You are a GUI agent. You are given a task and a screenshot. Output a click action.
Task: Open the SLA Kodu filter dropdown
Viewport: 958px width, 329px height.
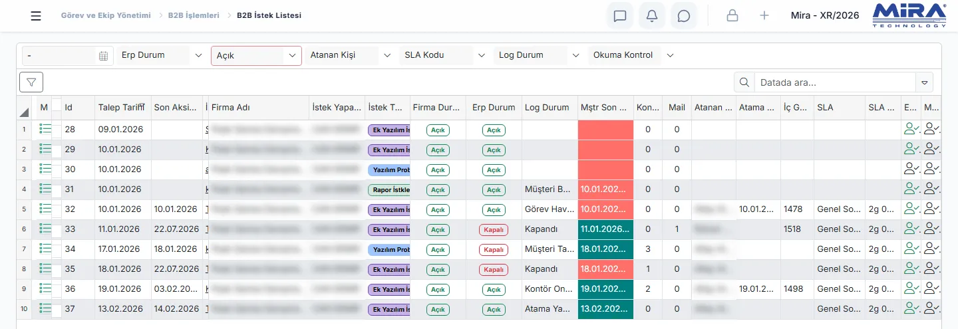click(445, 55)
